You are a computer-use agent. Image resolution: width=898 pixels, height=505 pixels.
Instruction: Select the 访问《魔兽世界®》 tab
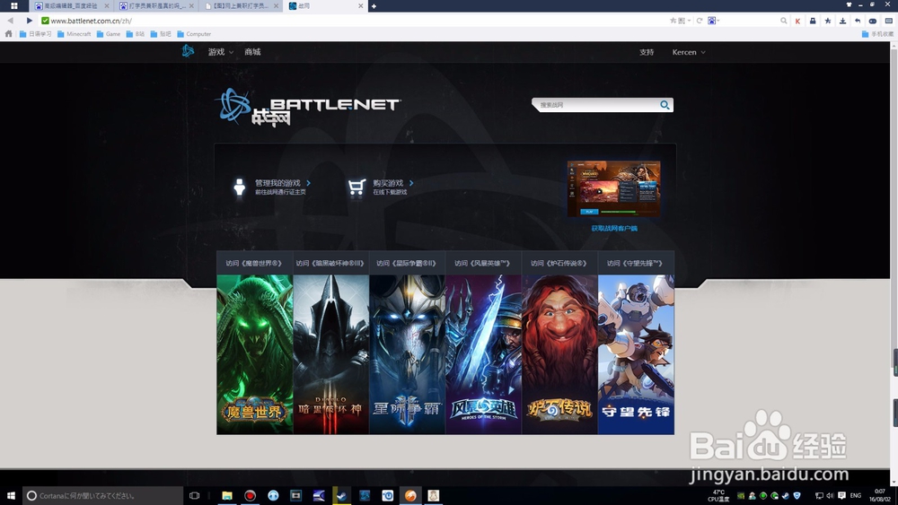tap(254, 263)
